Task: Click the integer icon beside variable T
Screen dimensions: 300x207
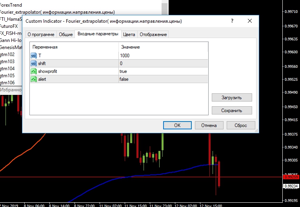Action: [33, 56]
